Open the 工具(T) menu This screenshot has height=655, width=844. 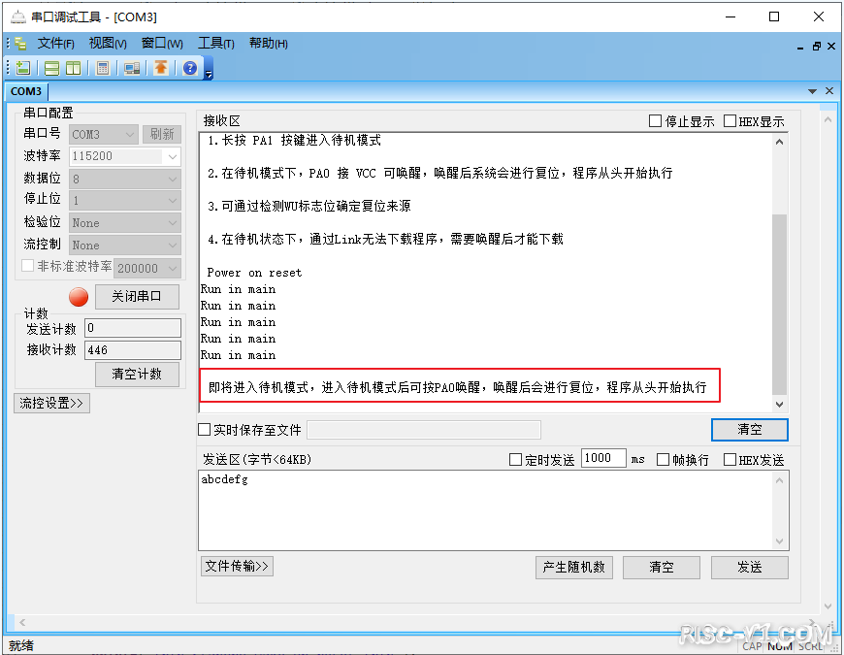(215, 43)
